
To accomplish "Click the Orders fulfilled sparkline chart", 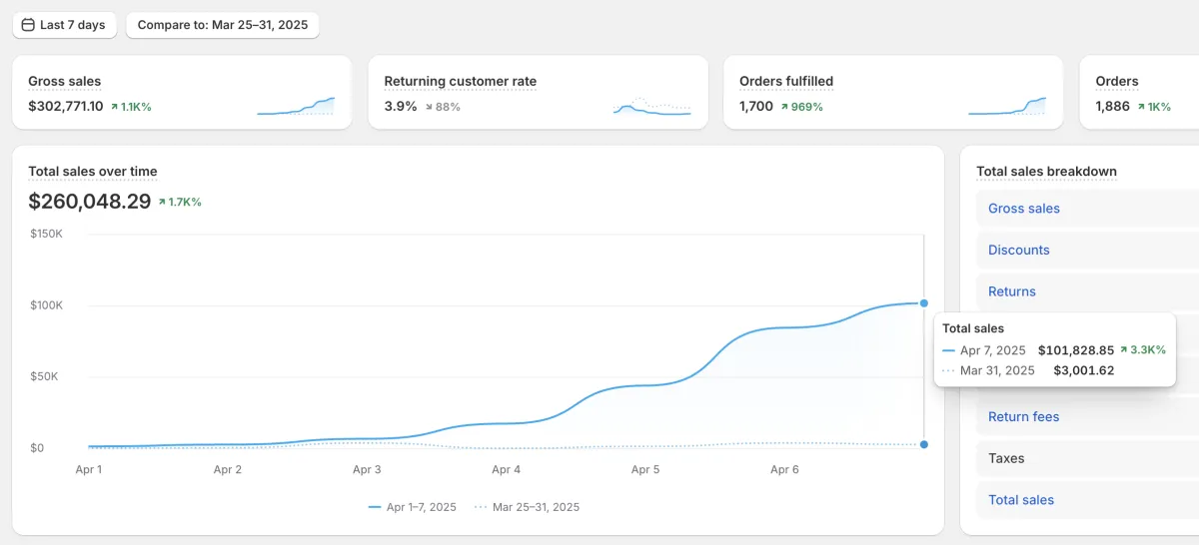I will [1007, 106].
